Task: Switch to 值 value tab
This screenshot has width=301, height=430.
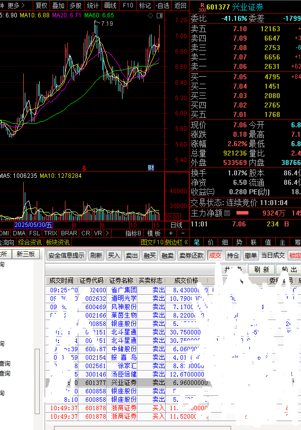Action: click(268, 242)
